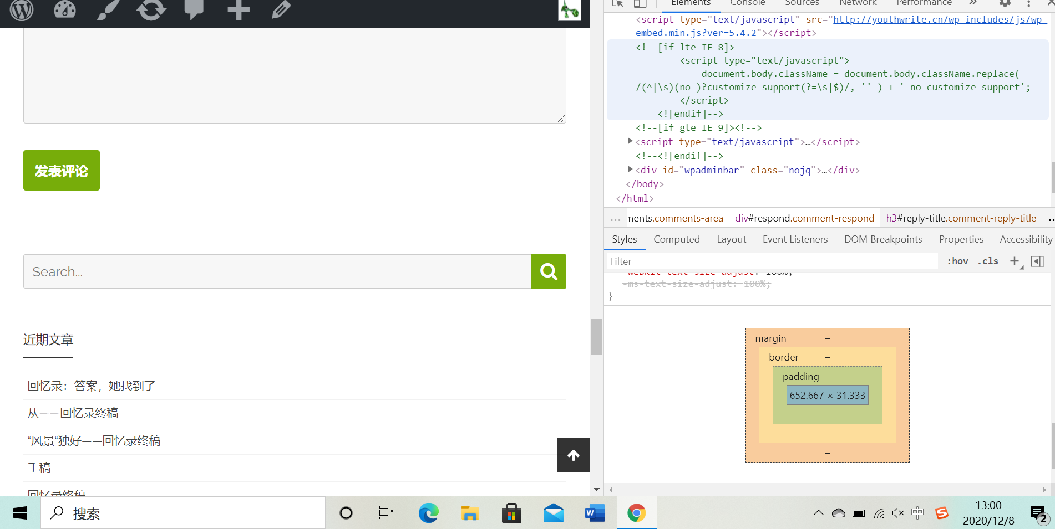The image size is (1055, 529).
Task: Open post 回忆录：答案，她找到了
Action: pos(92,386)
